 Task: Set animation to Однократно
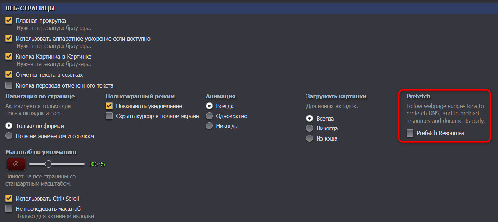pyautogui.click(x=209, y=116)
